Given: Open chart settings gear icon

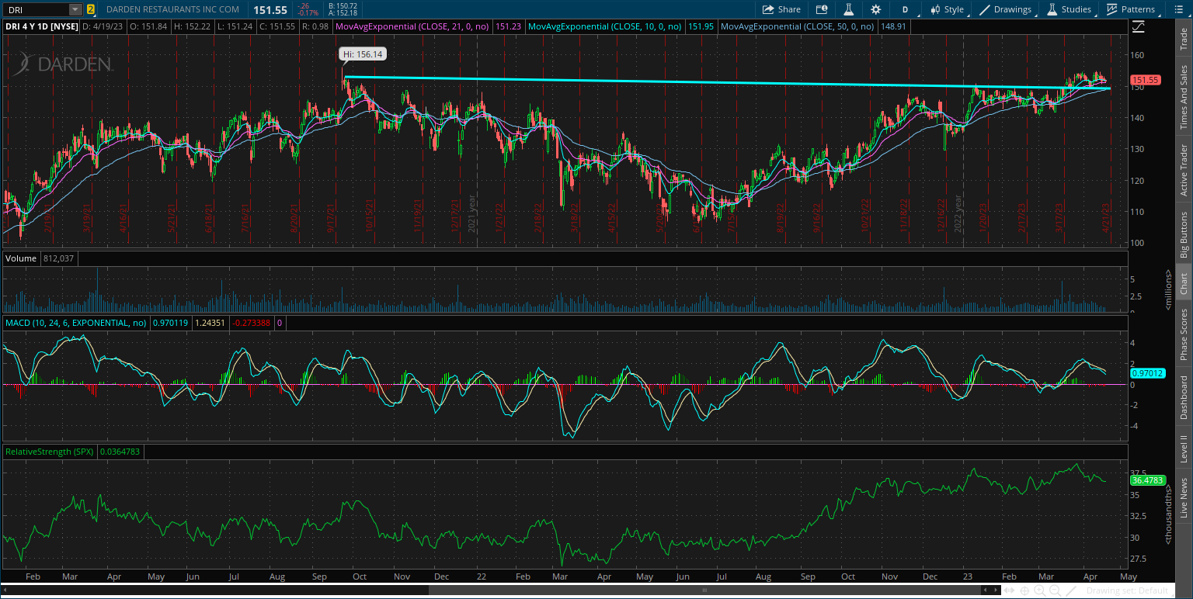Looking at the screenshot, I should [876, 9].
